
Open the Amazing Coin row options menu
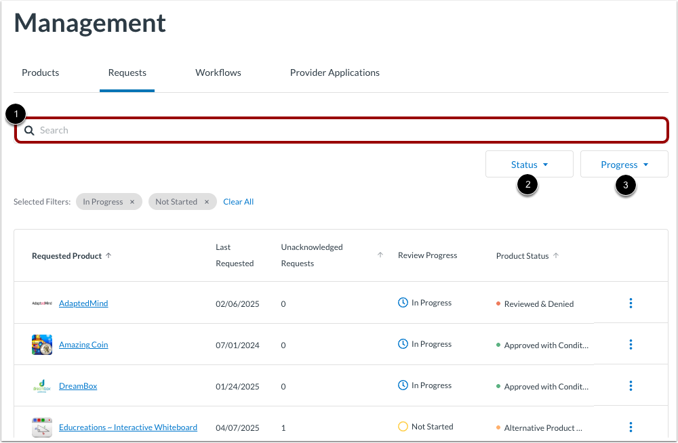click(631, 345)
